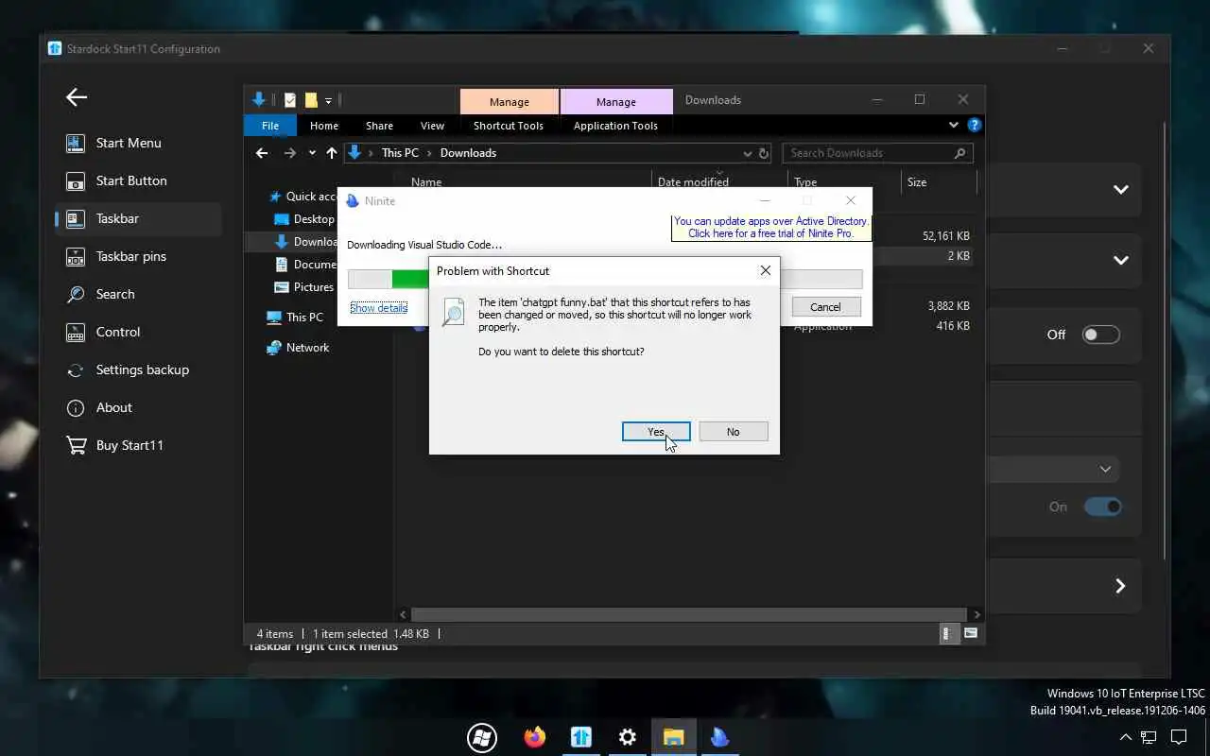Open File Explorer taskbar icon
Screen dimensions: 1210x756
click(673, 737)
